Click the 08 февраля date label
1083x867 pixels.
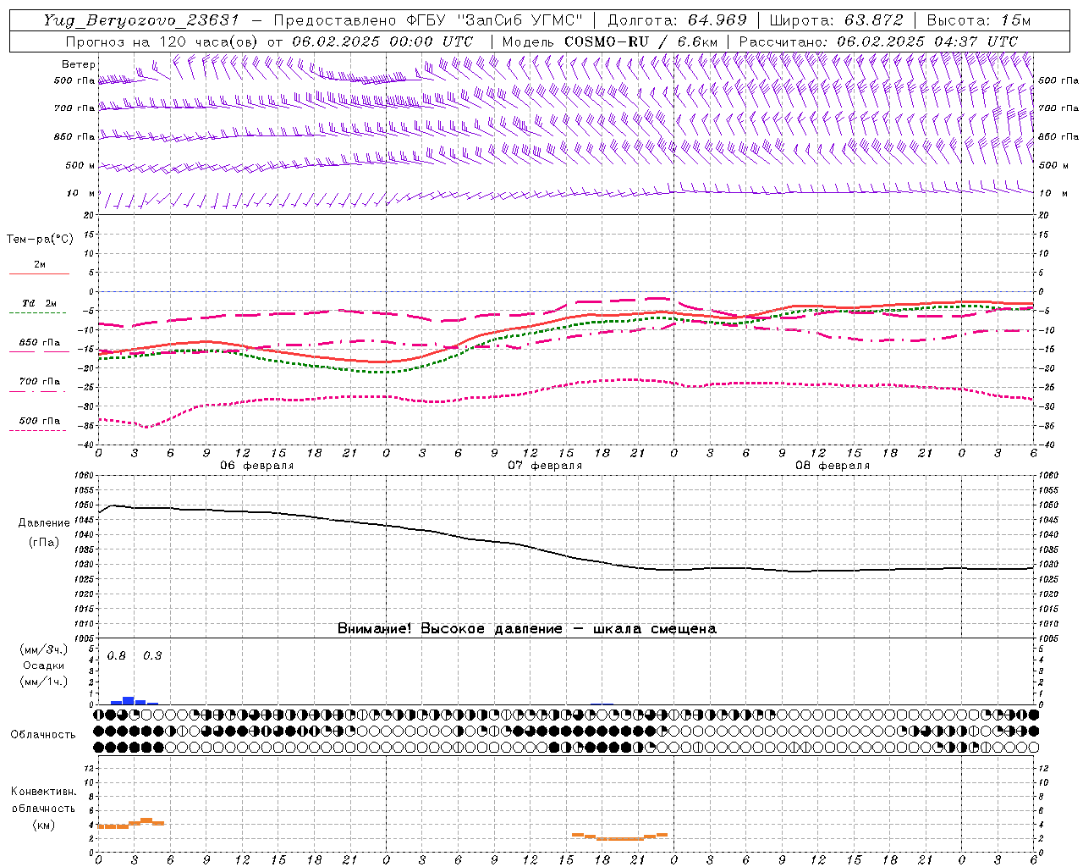click(833, 466)
